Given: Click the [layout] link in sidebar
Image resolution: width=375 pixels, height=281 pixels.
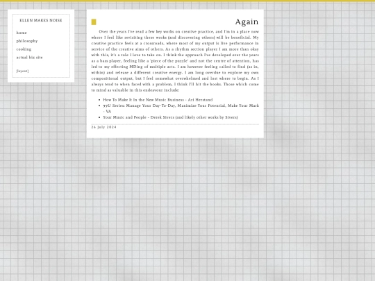Looking at the screenshot, I should [22, 71].
